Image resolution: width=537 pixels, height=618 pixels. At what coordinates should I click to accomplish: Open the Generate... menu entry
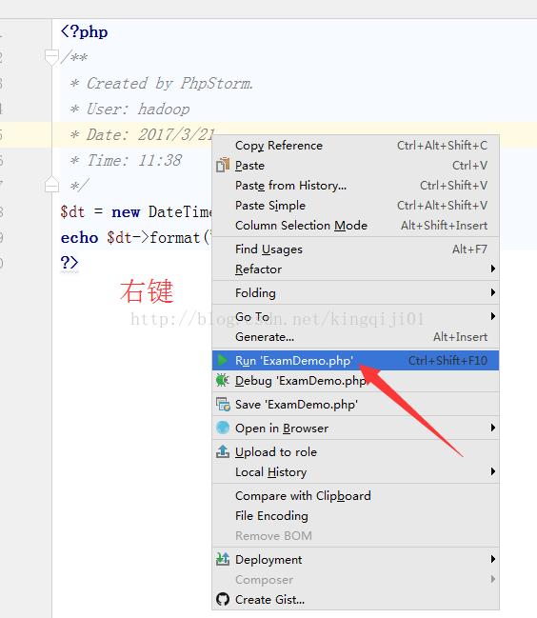355,337
